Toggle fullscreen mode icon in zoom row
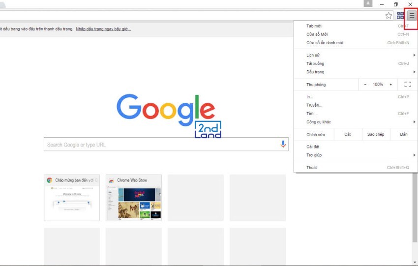Viewport: 418px width, 266px height. click(407, 85)
